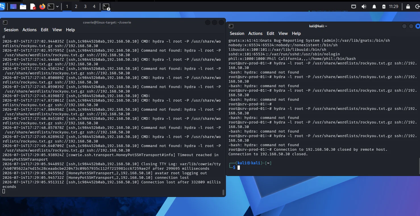Open the network connection tray icon

(354, 7)
